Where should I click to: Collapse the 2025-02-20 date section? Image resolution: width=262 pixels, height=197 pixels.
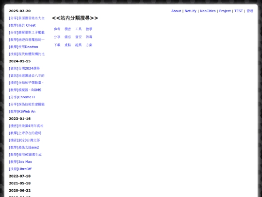coord(20,11)
